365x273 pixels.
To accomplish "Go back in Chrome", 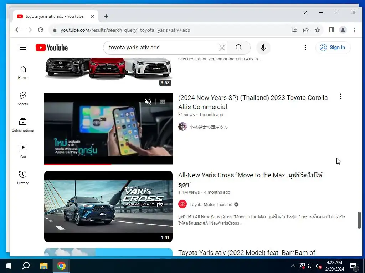I will pyautogui.click(x=18, y=30).
